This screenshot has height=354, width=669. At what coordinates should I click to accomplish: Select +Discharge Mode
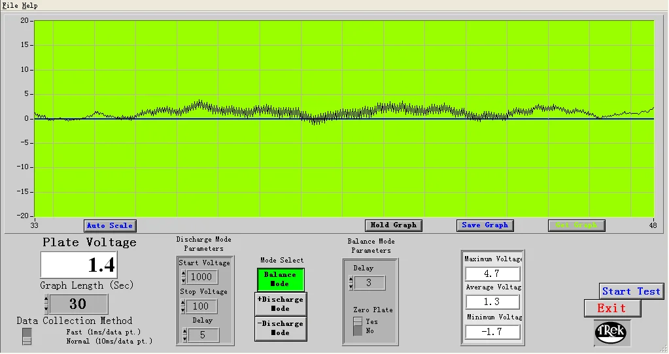tap(280, 304)
